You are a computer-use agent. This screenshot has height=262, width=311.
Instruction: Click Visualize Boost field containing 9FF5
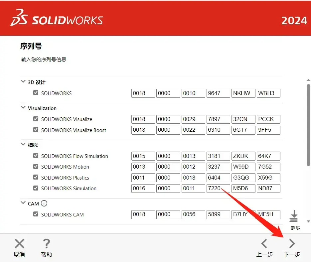pos(268,130)
